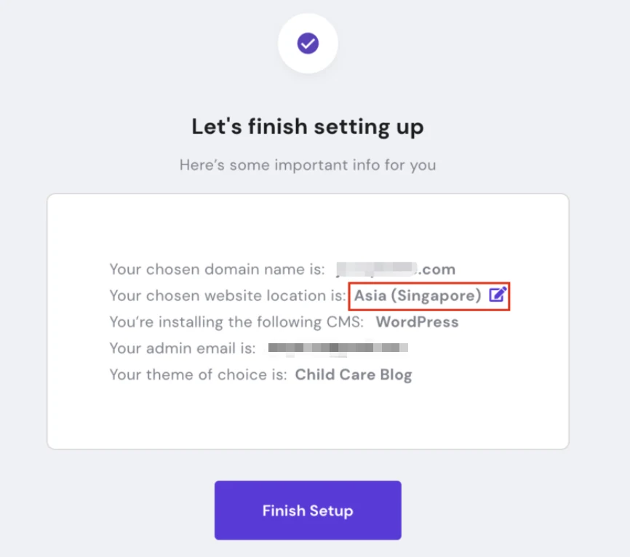Click the edit pencil icon beside Asia (Singapore)
This screenshot has height=557, width=630.
(x=498, y=294)
